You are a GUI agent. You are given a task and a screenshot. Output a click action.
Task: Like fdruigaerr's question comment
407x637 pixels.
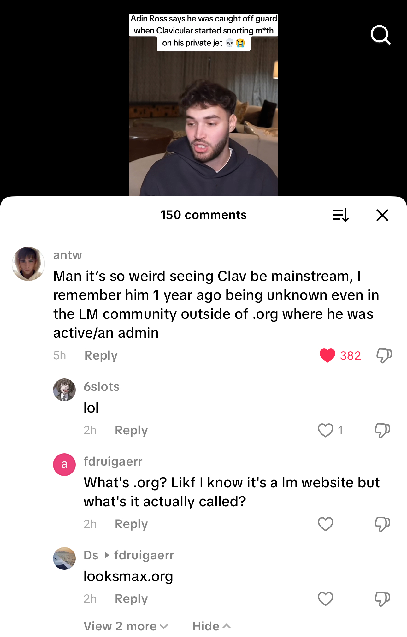tap(325, 524)
